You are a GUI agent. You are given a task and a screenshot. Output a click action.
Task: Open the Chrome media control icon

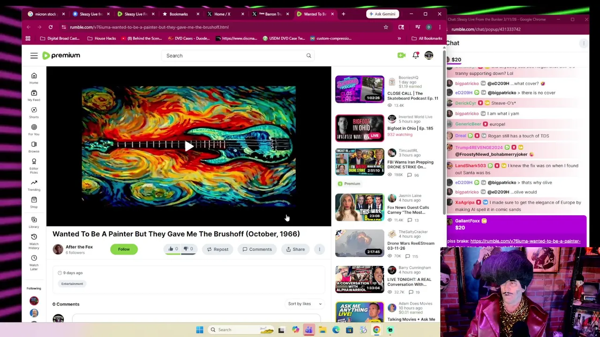tap(417, 27)
